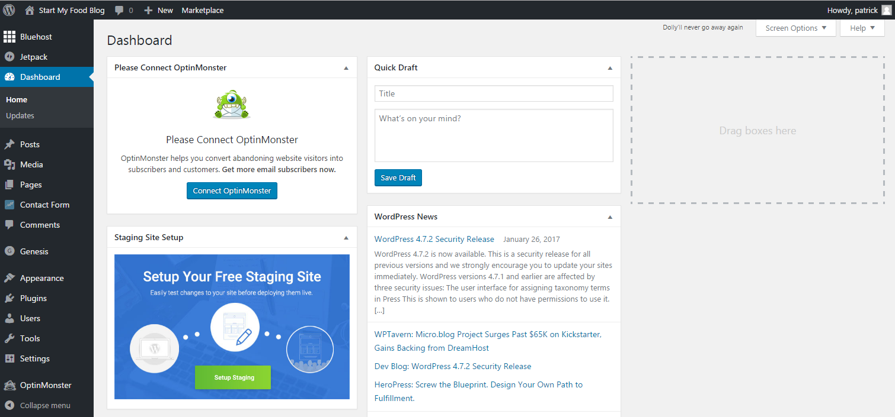The width and height of the screenshot is (895, 417).
Task: Toggle the Staging Site Setup panel
Action: 346,238
